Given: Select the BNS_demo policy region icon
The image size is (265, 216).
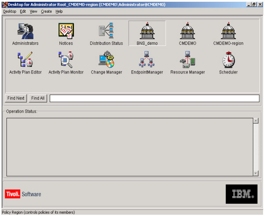Looking at the screenshot, I should click(x=147, y=31).
